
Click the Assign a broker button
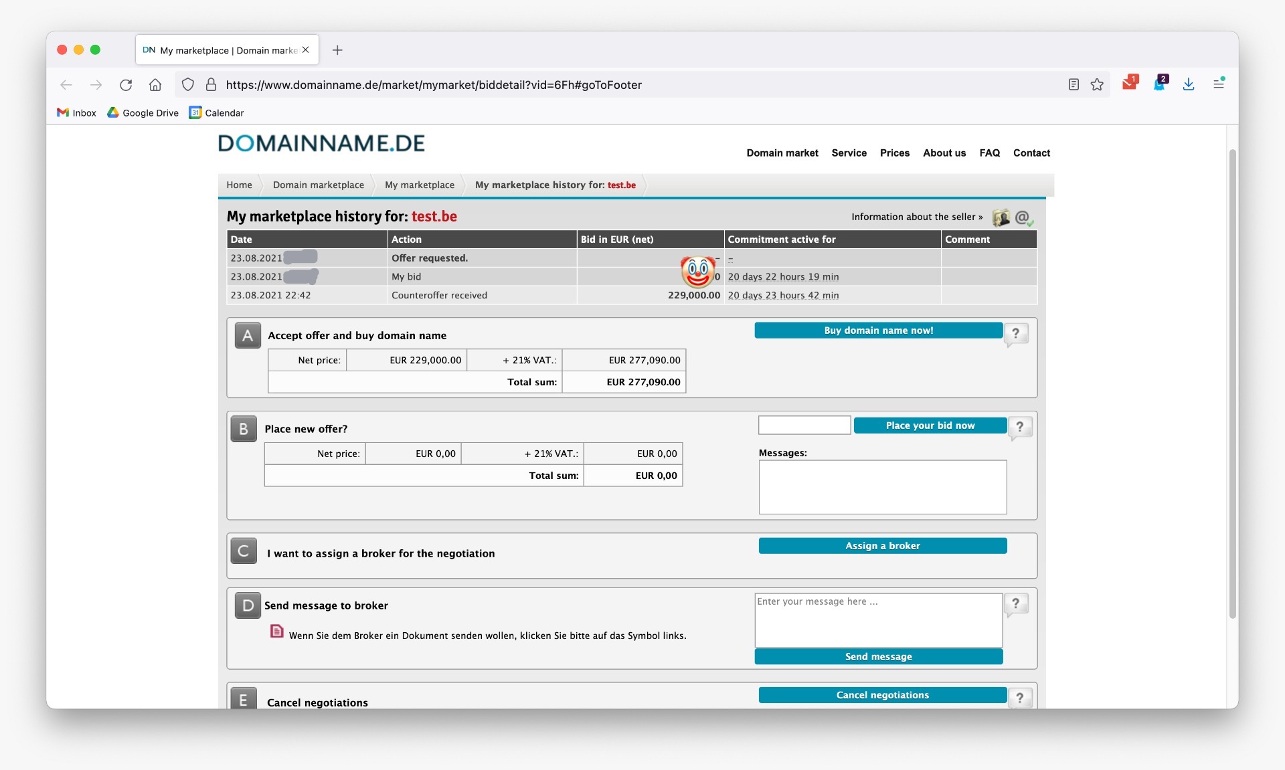(x=882, y=546)
